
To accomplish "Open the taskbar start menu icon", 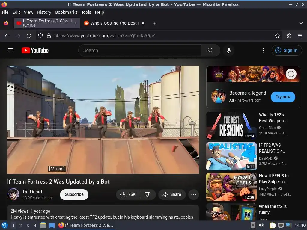I will (x=5, y=225).
